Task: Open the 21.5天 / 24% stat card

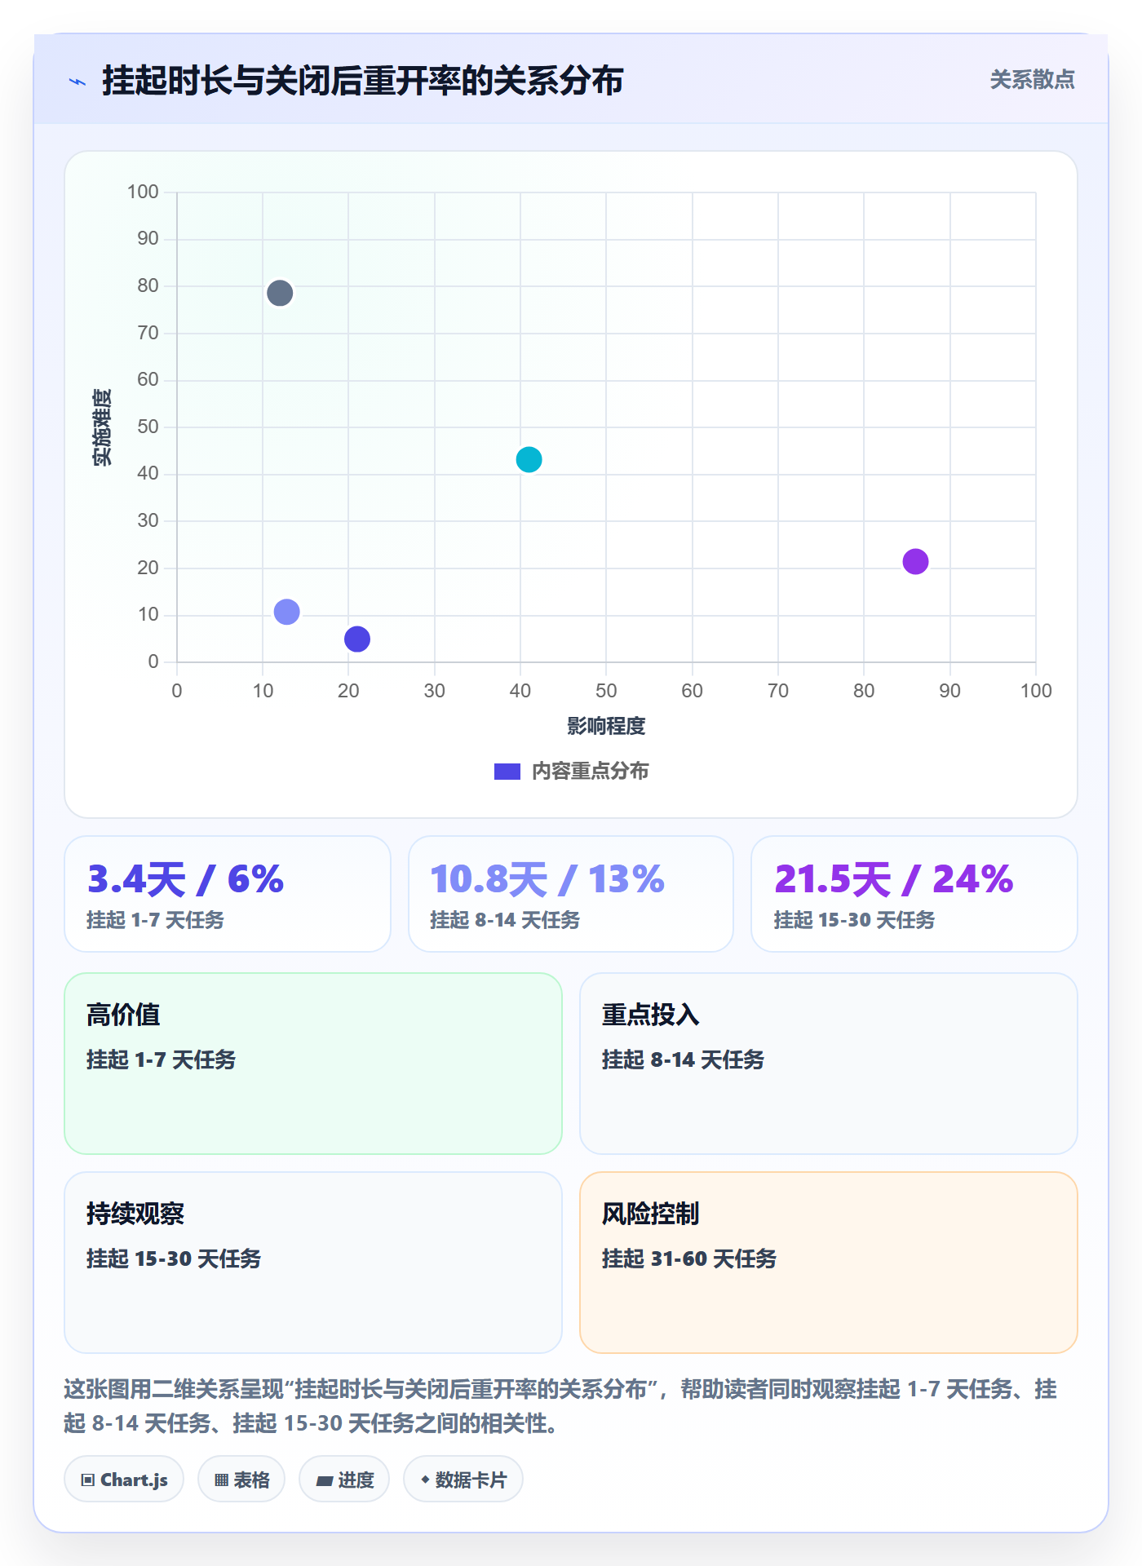Action: [914, 894]
